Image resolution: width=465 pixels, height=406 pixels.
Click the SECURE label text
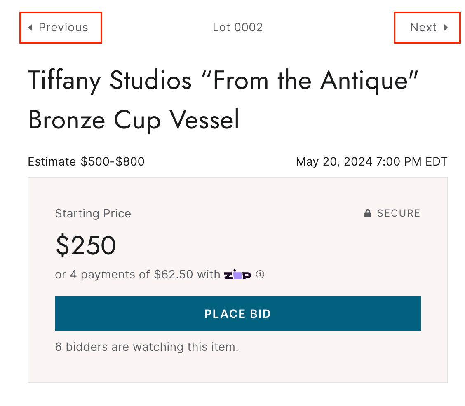(x=398, y=213)
